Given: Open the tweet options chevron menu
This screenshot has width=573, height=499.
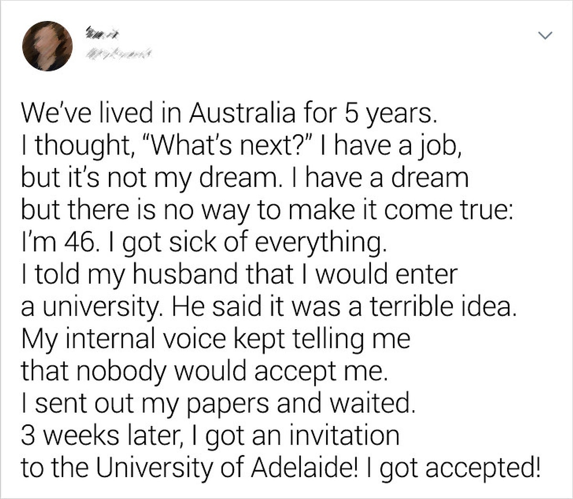Looking at the screenshot, I should point(545,35).
